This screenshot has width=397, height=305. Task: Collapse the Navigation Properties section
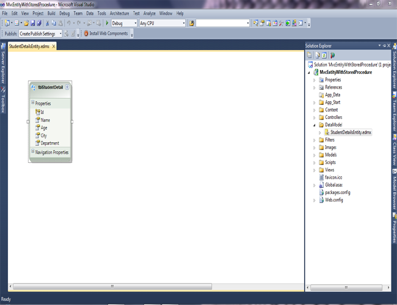[32, 151]
